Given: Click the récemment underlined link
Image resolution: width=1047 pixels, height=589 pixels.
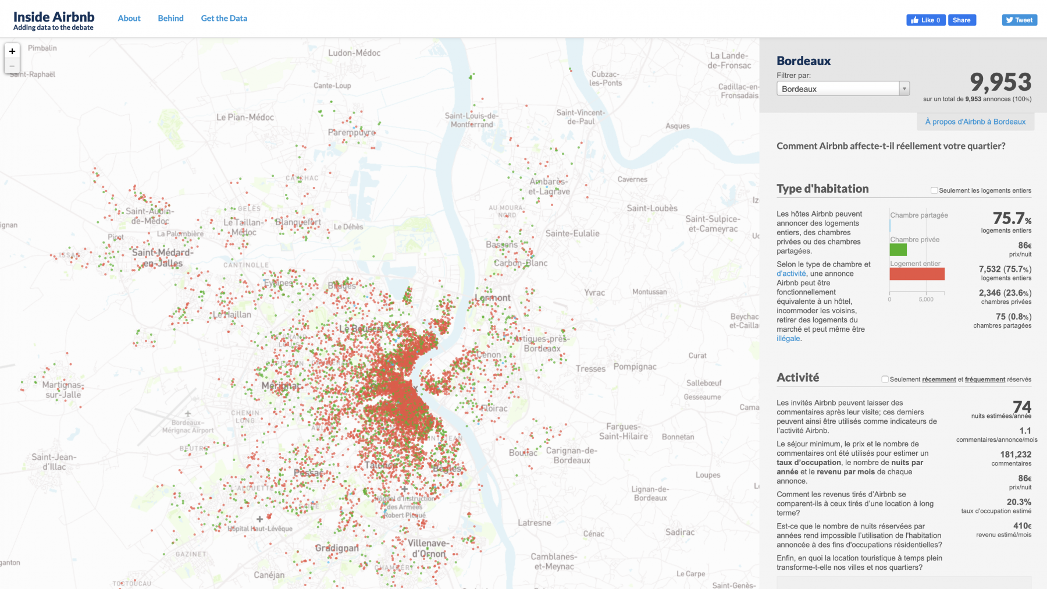Looking at the screenshot, I should 939,379.
